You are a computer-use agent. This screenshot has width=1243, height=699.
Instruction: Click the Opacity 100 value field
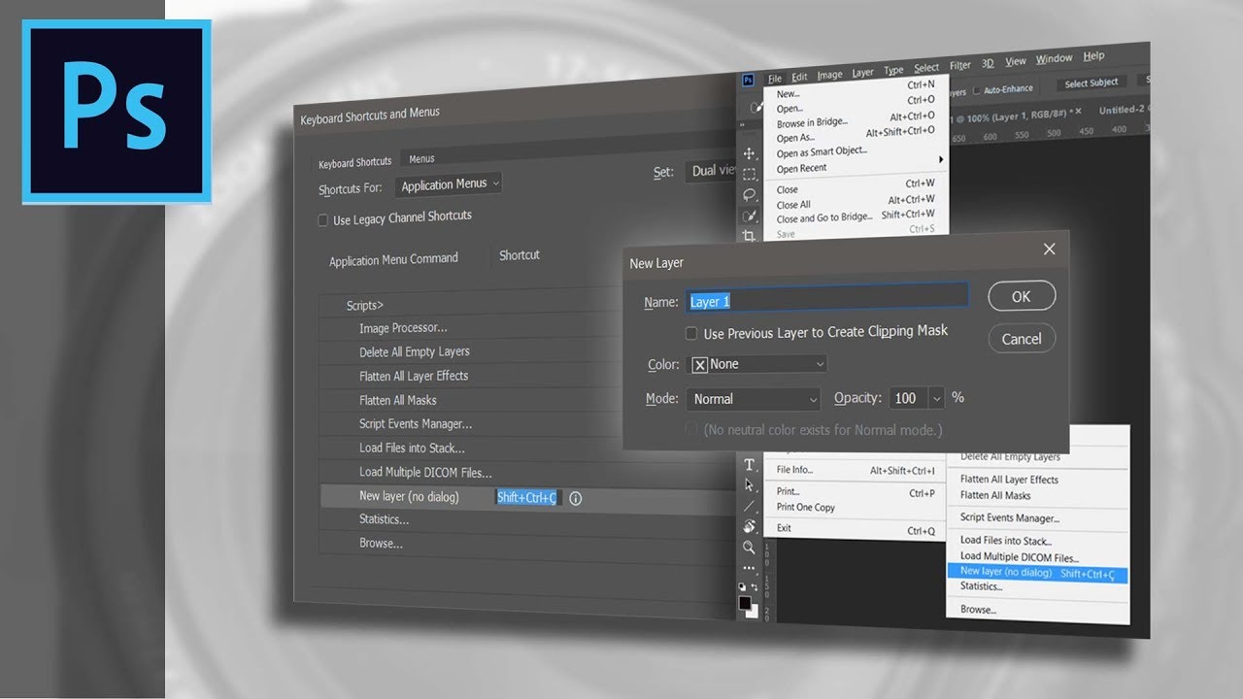[x=908, y=398]
